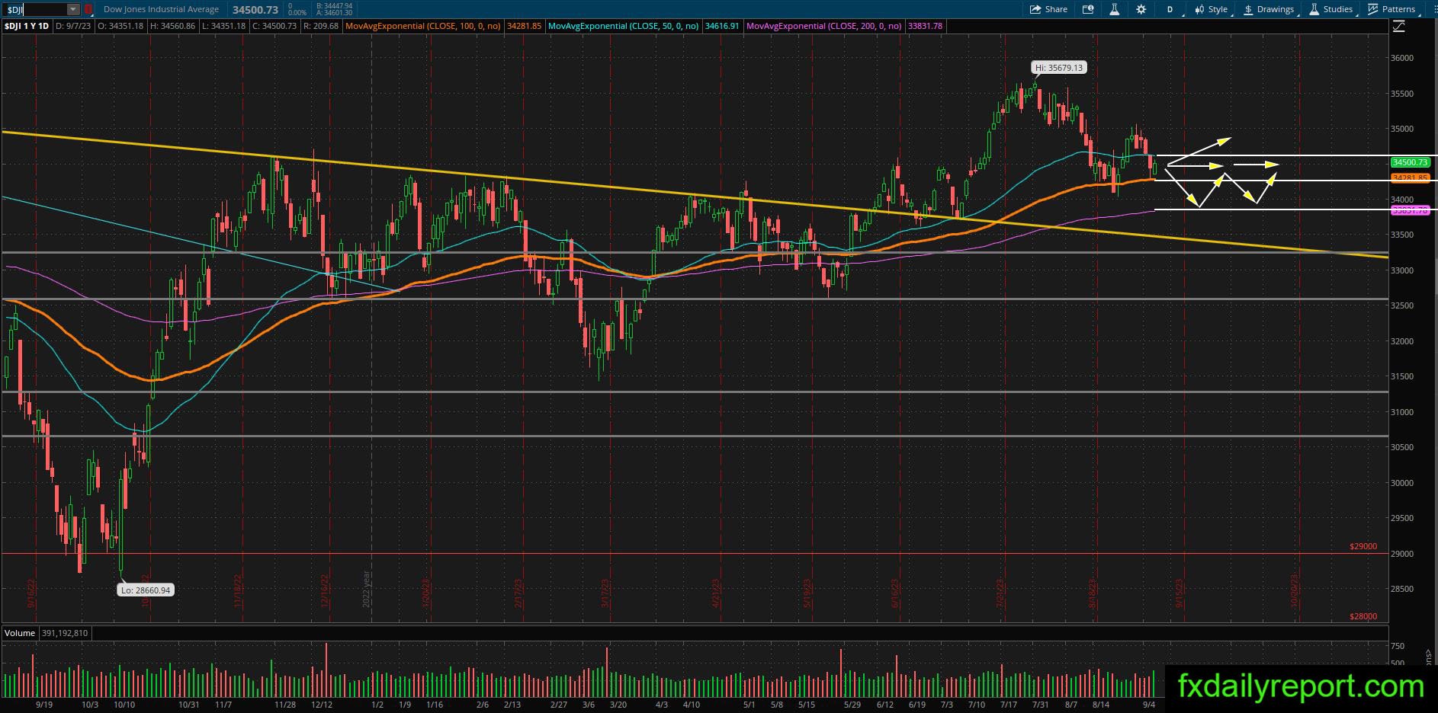The height and width of the screenshot is (713, 1438).
Task: Click the 3/20 date label on time axis
Action: 618,705
